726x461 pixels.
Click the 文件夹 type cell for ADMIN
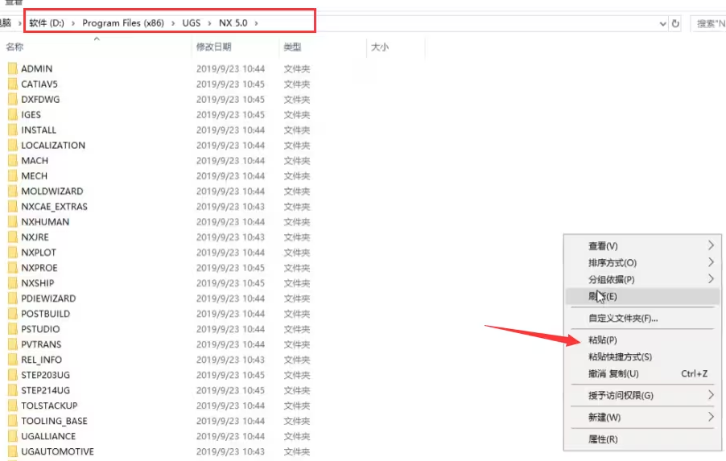[297, 69]
